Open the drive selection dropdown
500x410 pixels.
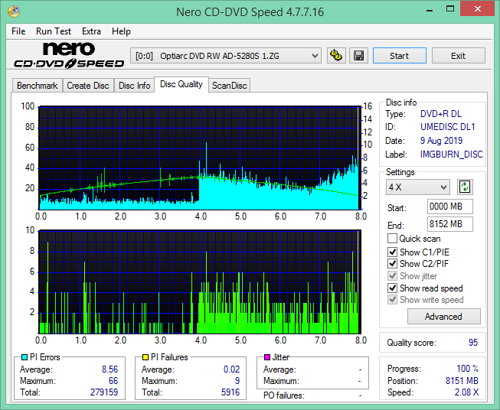tap(226, 56)
